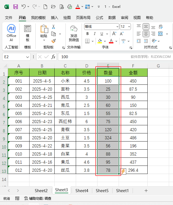This screenshot has height=205, width=173.
Task: Click the New blank document icon
Action: point(45,6)
